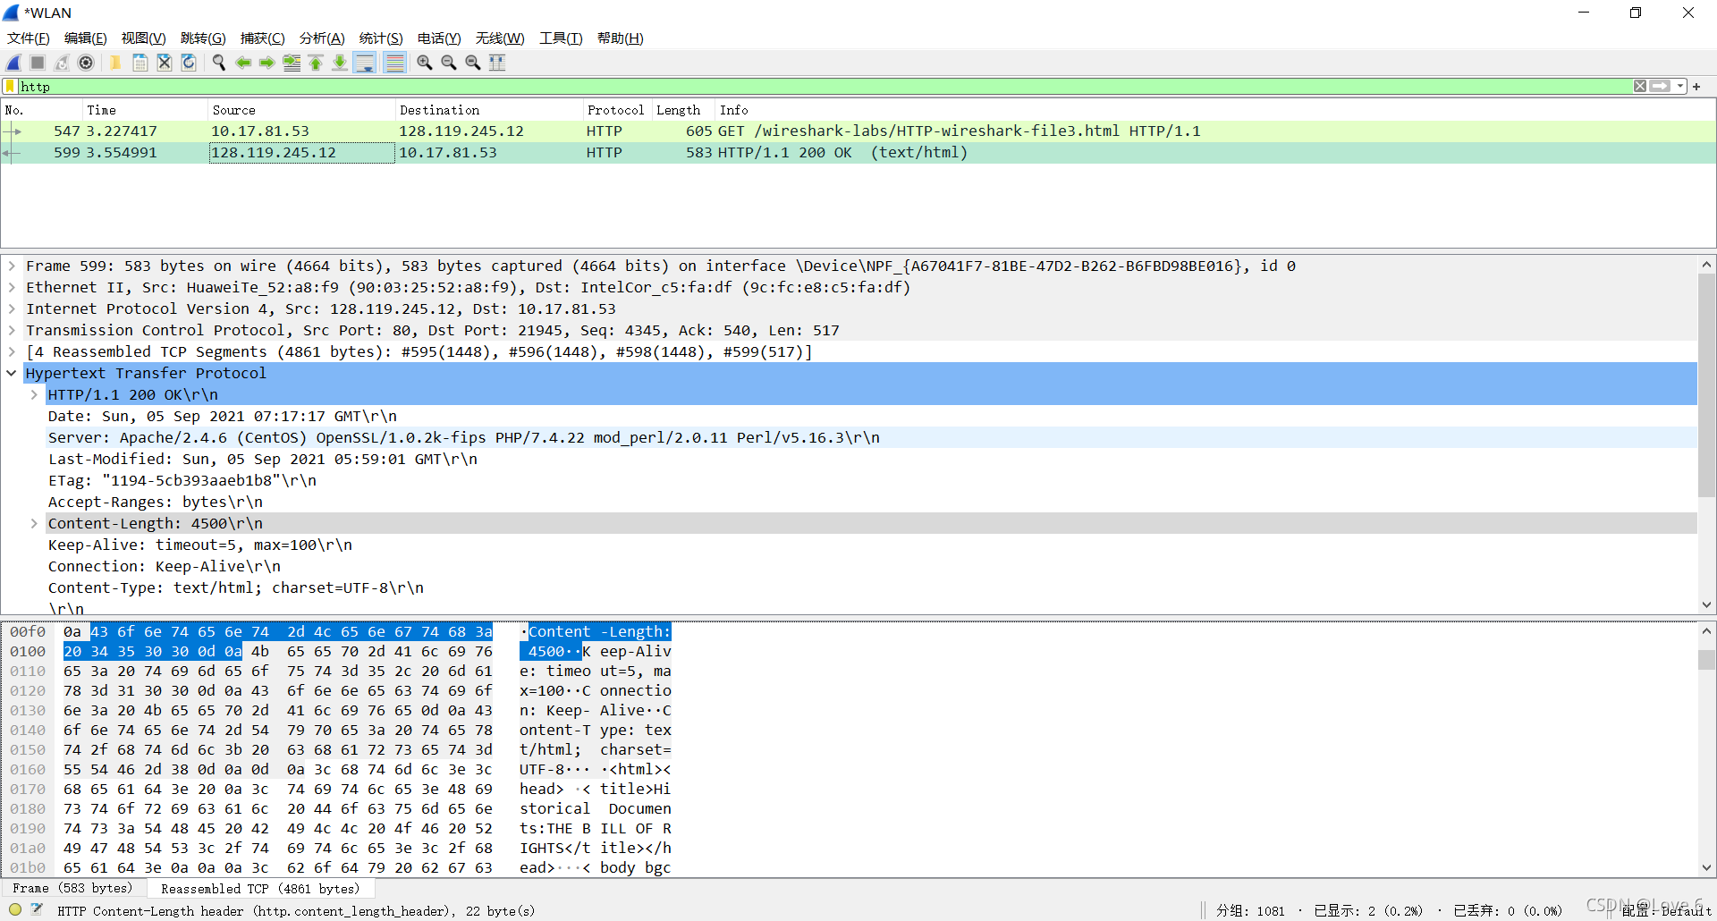The image size is (1717, 921).
Task: Reload the capture file
Action: click(x=189, y=63)
